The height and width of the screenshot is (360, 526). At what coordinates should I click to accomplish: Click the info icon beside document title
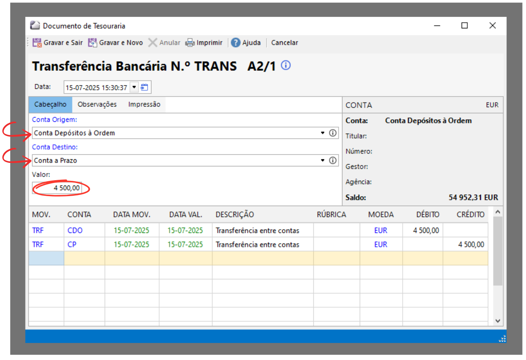286,65
